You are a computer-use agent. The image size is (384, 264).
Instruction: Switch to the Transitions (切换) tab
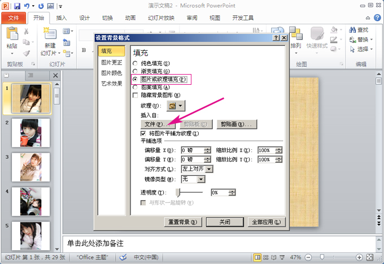tap(107, 18)
